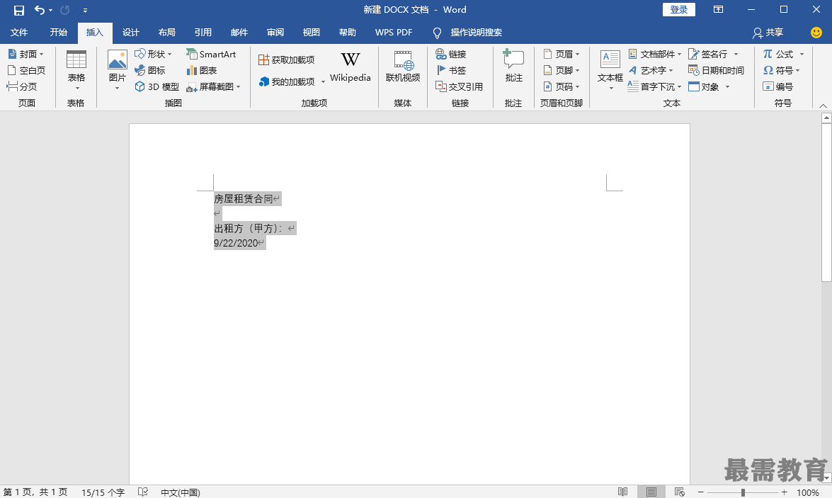Open Ribbon Display Options button
The image size is (832, 498).
click(718, 9)
